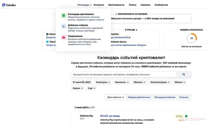Click the quick search input field
Screen dimensions: 208x124
pyautogui.click(x=124, y=74)
